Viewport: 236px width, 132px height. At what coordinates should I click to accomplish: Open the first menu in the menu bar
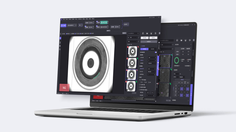click(63, 18)
